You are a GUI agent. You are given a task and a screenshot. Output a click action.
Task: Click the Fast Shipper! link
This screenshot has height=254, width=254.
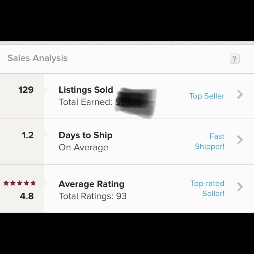pos(210,141)
